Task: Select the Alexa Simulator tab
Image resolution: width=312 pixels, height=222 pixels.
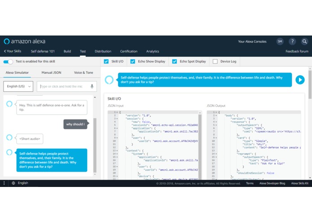Action: tap(17, 72)
